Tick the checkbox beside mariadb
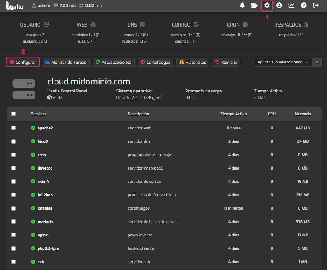 coord(14,222)
